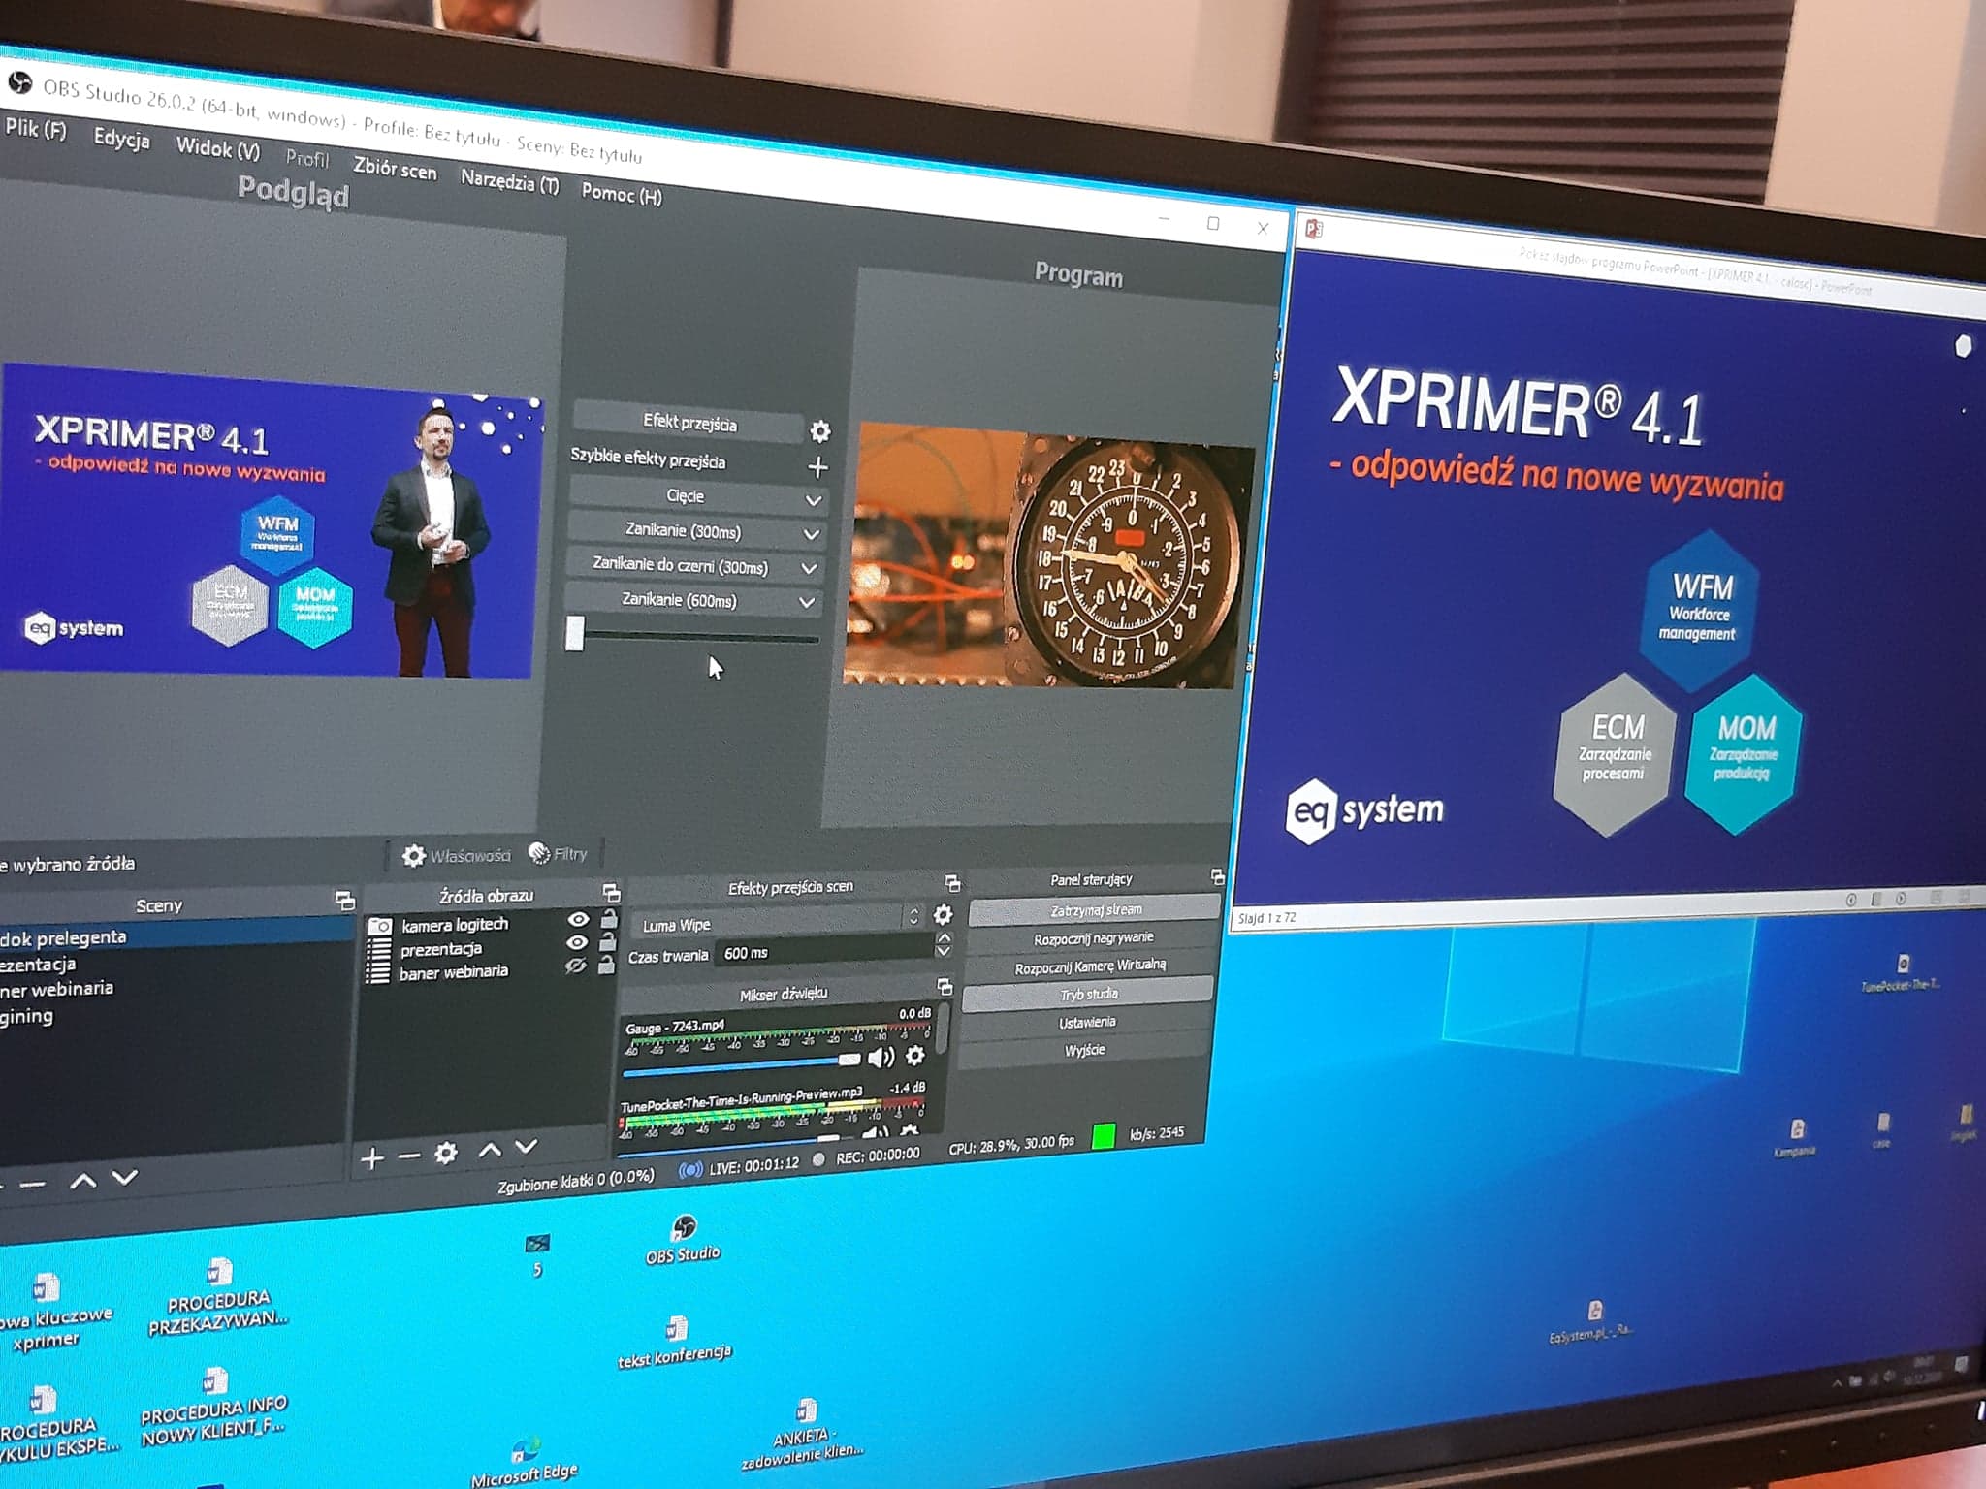Hide the kamera logitech source
This screenshot has height=1489, width=1986.
578,919
